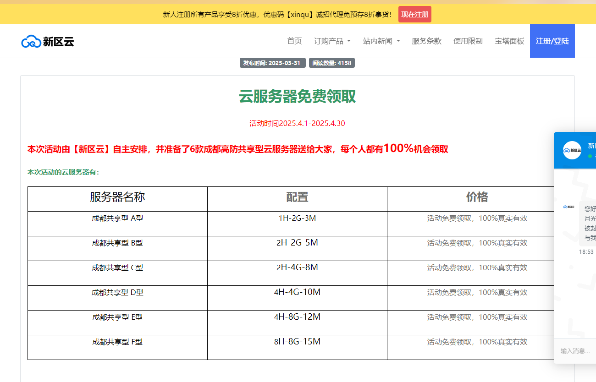Click the green online status dot in chat
This screenshot has width=596, height=382.
click(x=590, y=156)
